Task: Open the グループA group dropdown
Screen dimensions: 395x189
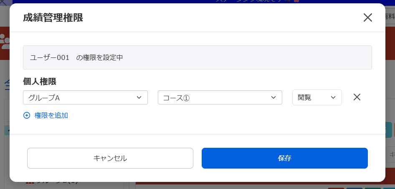Action: coord(85,98)
